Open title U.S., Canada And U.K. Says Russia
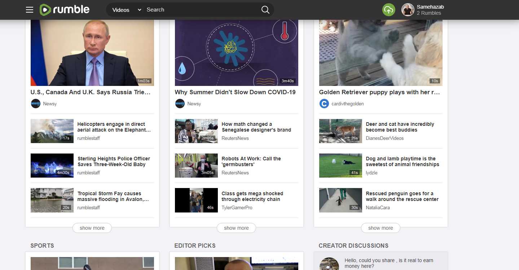 coord(91,92)
